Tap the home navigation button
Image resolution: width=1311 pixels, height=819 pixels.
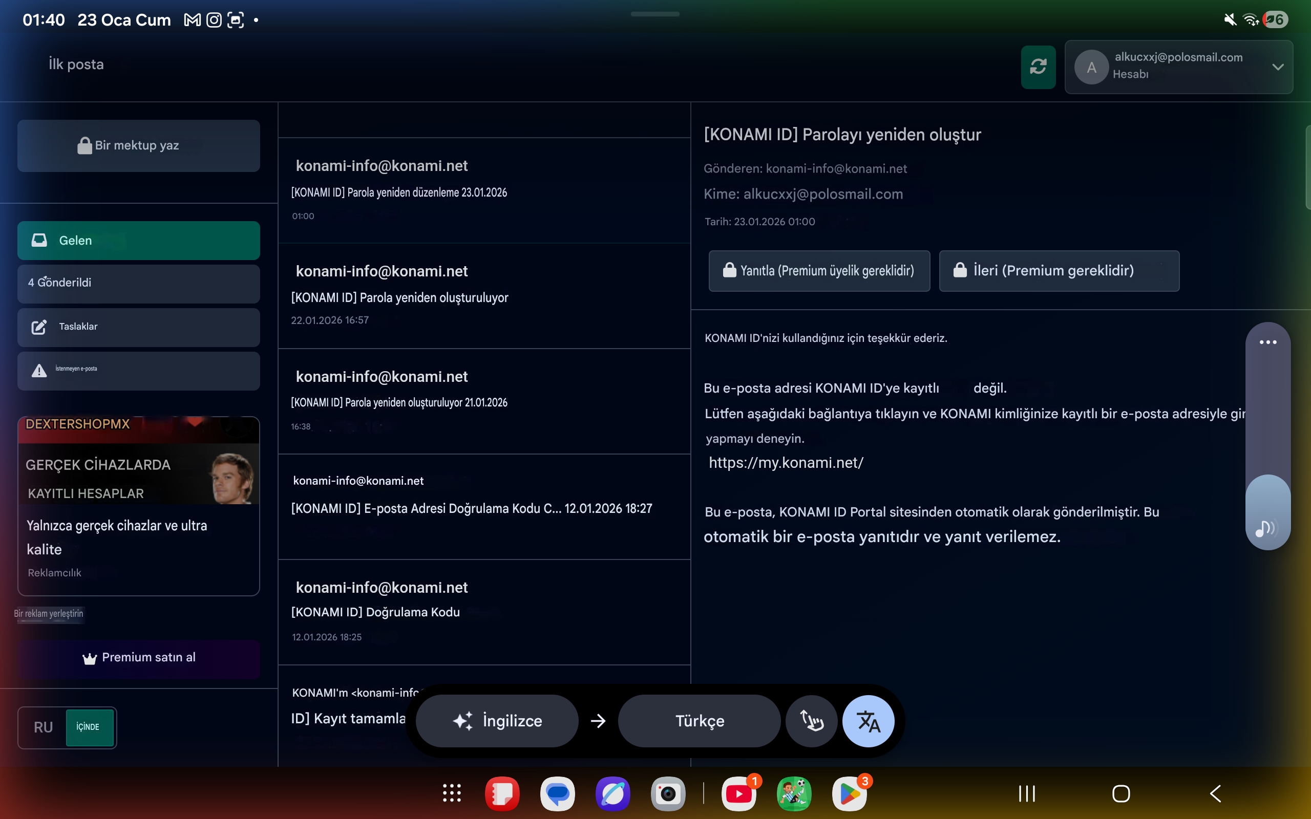[1121, 794]
